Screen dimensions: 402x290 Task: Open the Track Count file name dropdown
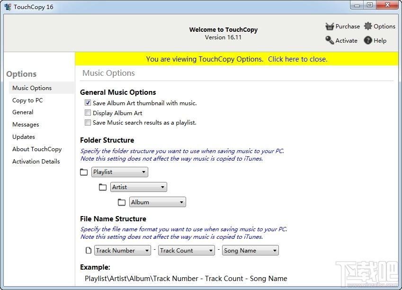pyautogui.click(x=187, y=251)
